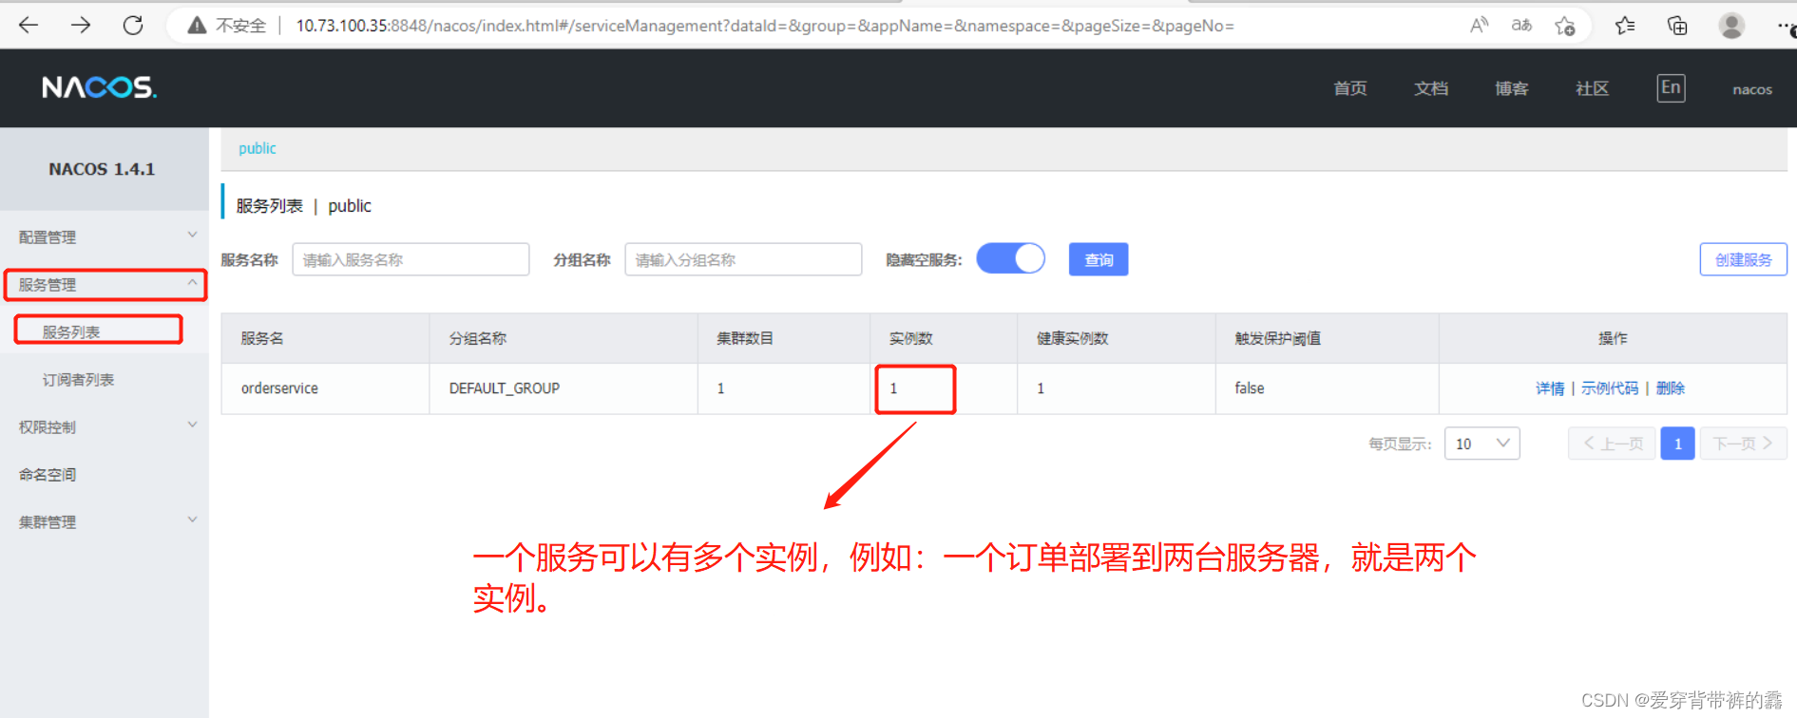Open the 博客 top navigation item
The image size is (1797, 718).
point(1512,88)
